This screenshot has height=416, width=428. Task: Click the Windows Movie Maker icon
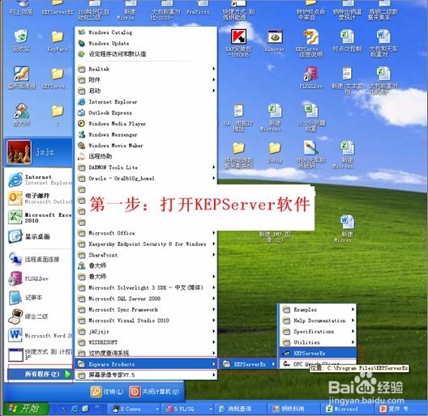[x=82, y=146]
